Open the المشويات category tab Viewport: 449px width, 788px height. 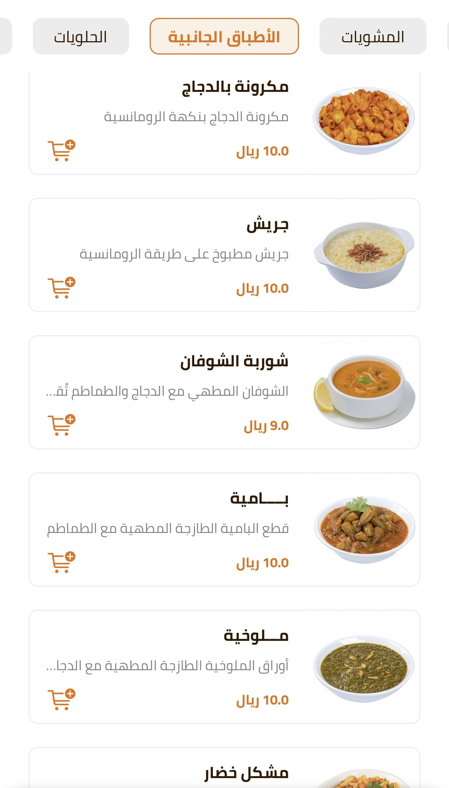pos(372,37)
